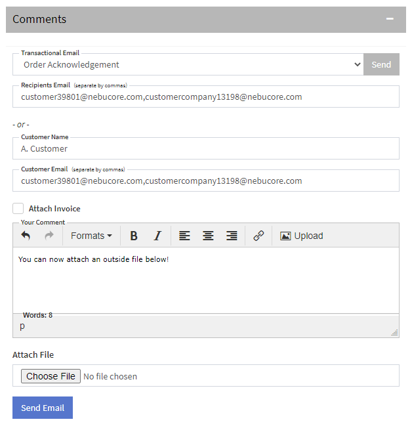Image resolution: width=412 pixels, height=428 pixels.
Task: Focus the Customer Name input field
Action: coord(206,148)
